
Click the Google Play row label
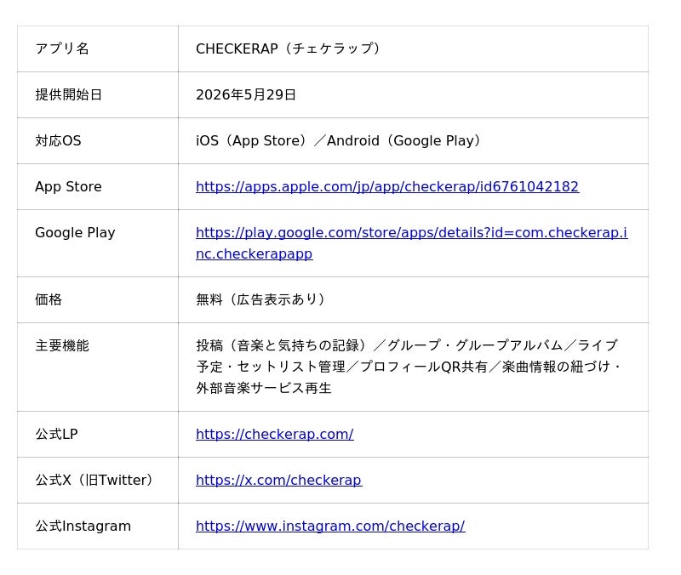tap(75, 232)
